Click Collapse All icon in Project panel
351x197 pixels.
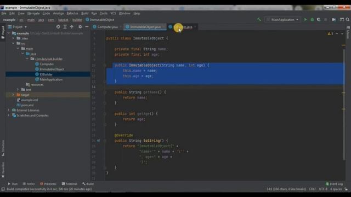[x=72, y=27]
